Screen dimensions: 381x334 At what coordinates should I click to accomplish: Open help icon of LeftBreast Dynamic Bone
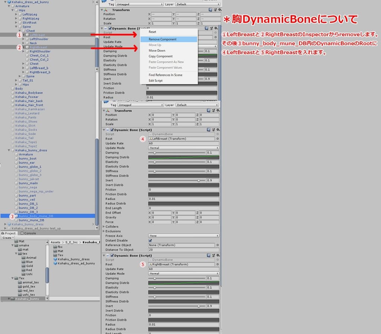(208, 130)
